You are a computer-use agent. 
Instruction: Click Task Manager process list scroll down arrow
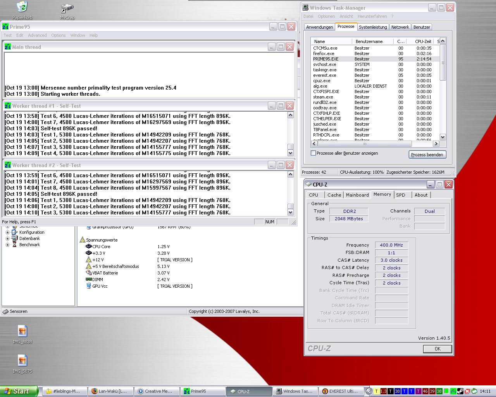pos(443,137)
